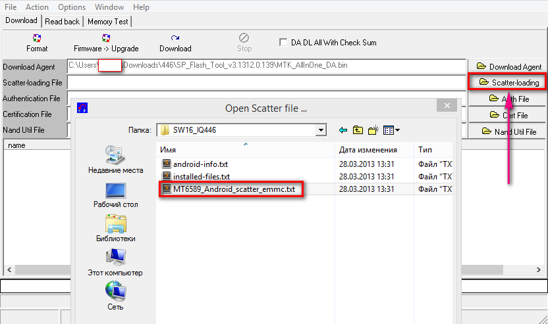This screenshot has height=324, width=548.
Task: Select the installed-files.txt file
Action: coord(202,177)
